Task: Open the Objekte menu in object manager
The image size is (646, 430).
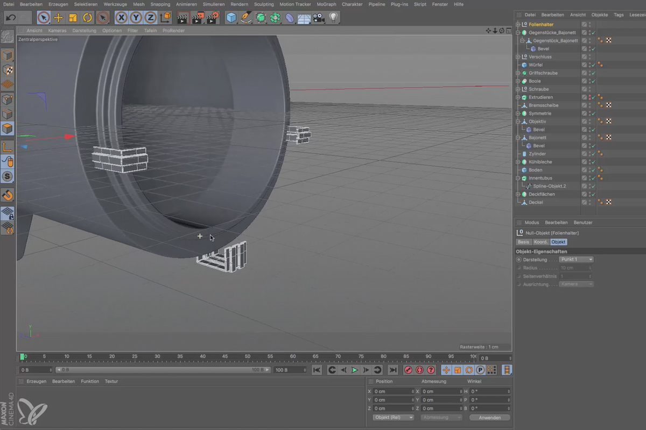Action: coord(599,15)
